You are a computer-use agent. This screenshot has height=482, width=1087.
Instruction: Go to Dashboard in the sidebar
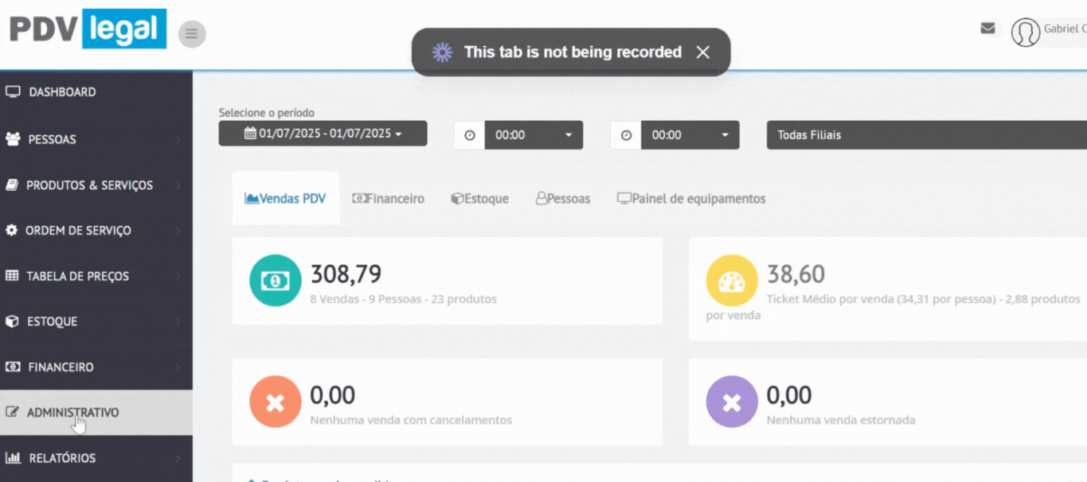point(62,92)
